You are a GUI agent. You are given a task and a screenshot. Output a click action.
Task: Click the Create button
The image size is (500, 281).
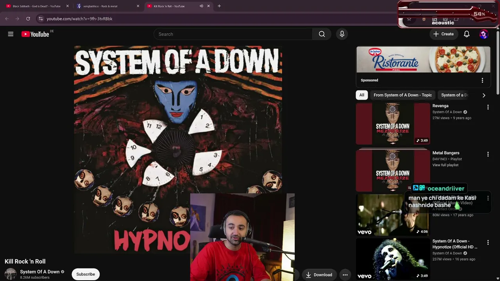coord(443,34)
